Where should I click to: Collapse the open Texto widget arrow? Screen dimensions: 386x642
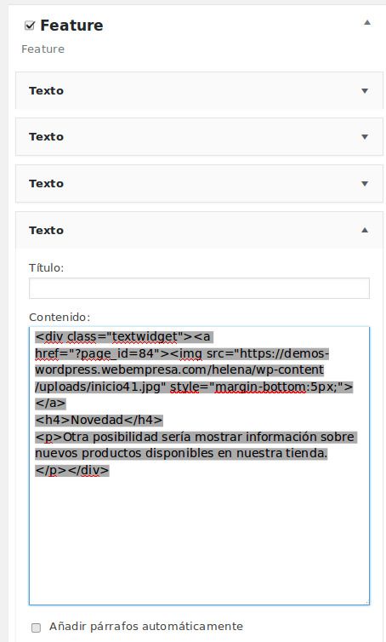click(365, 230)
